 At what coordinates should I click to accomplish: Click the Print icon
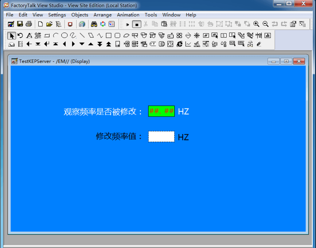[x=29, y=24]
